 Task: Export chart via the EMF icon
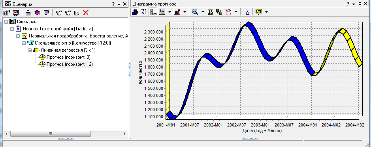[x=259, y=12]
